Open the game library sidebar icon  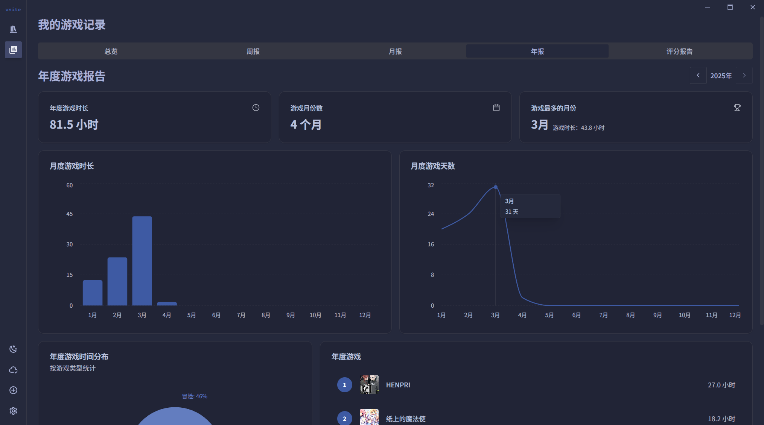[x=13, y=29]
